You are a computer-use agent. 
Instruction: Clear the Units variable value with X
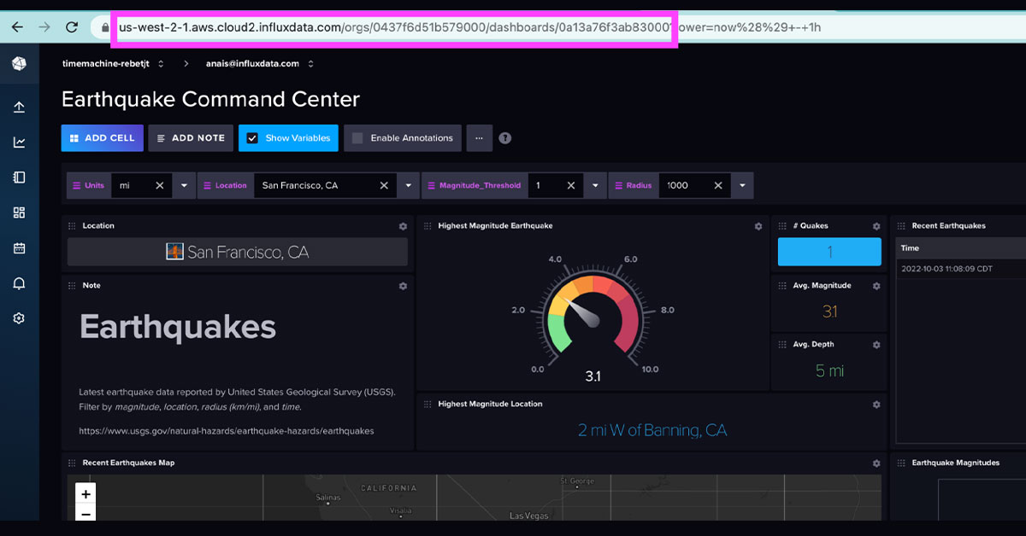159,185
